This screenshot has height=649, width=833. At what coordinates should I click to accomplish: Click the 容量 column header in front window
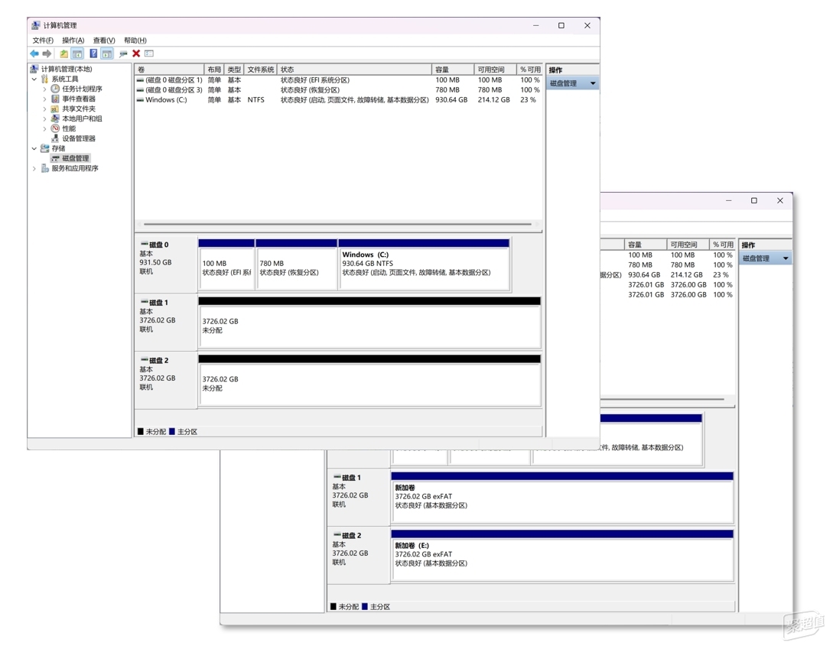click(453, 70)
